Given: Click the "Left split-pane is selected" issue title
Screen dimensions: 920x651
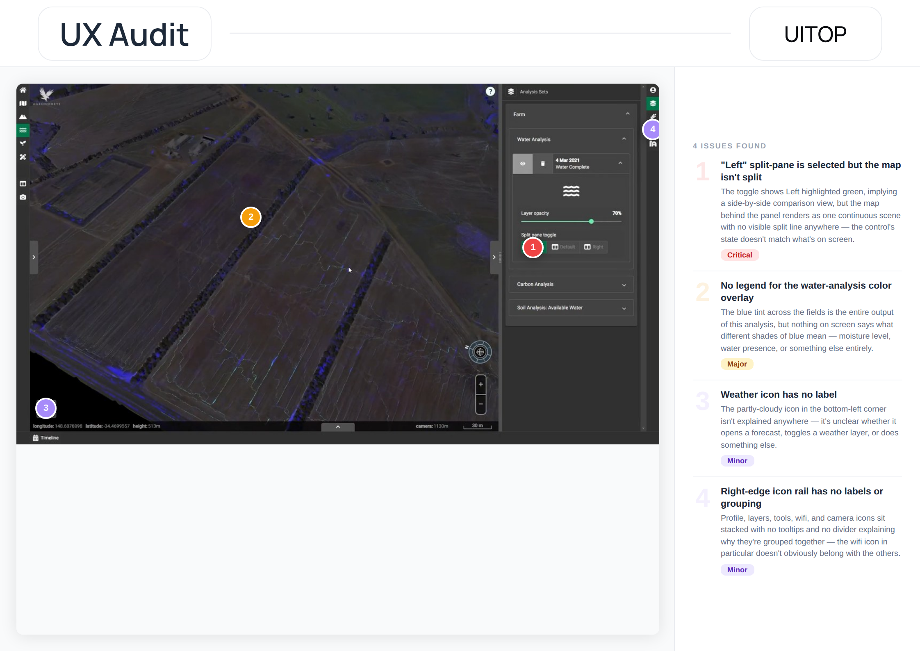Looking at the screenshot, I should [x=811, y=171].
